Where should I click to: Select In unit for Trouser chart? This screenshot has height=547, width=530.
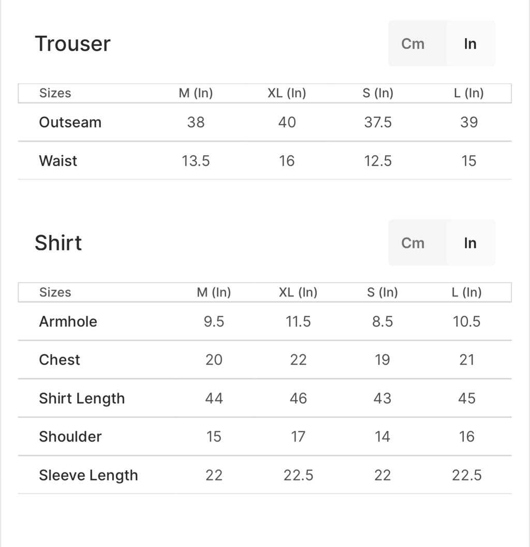tap(470, 44)
